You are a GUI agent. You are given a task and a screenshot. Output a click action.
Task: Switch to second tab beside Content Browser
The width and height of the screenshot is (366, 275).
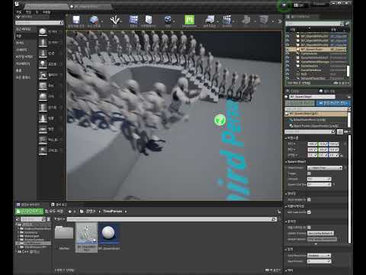(x=59, y=205)
